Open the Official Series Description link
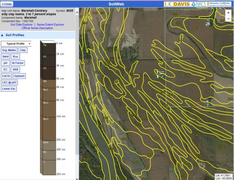 [37, 28]
